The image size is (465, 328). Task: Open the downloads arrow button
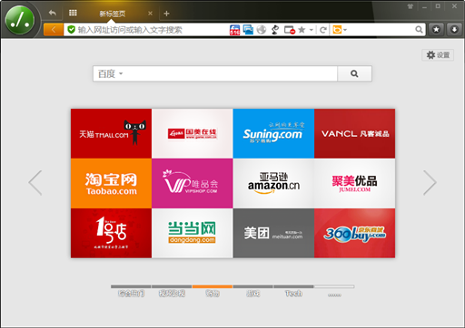coord(454,30)
